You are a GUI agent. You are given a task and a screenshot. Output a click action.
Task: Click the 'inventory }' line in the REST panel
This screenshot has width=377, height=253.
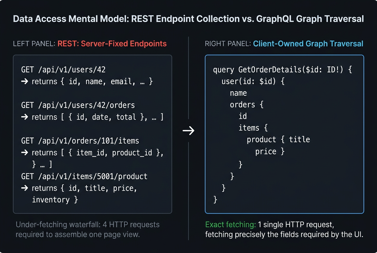tap(55, 200)
